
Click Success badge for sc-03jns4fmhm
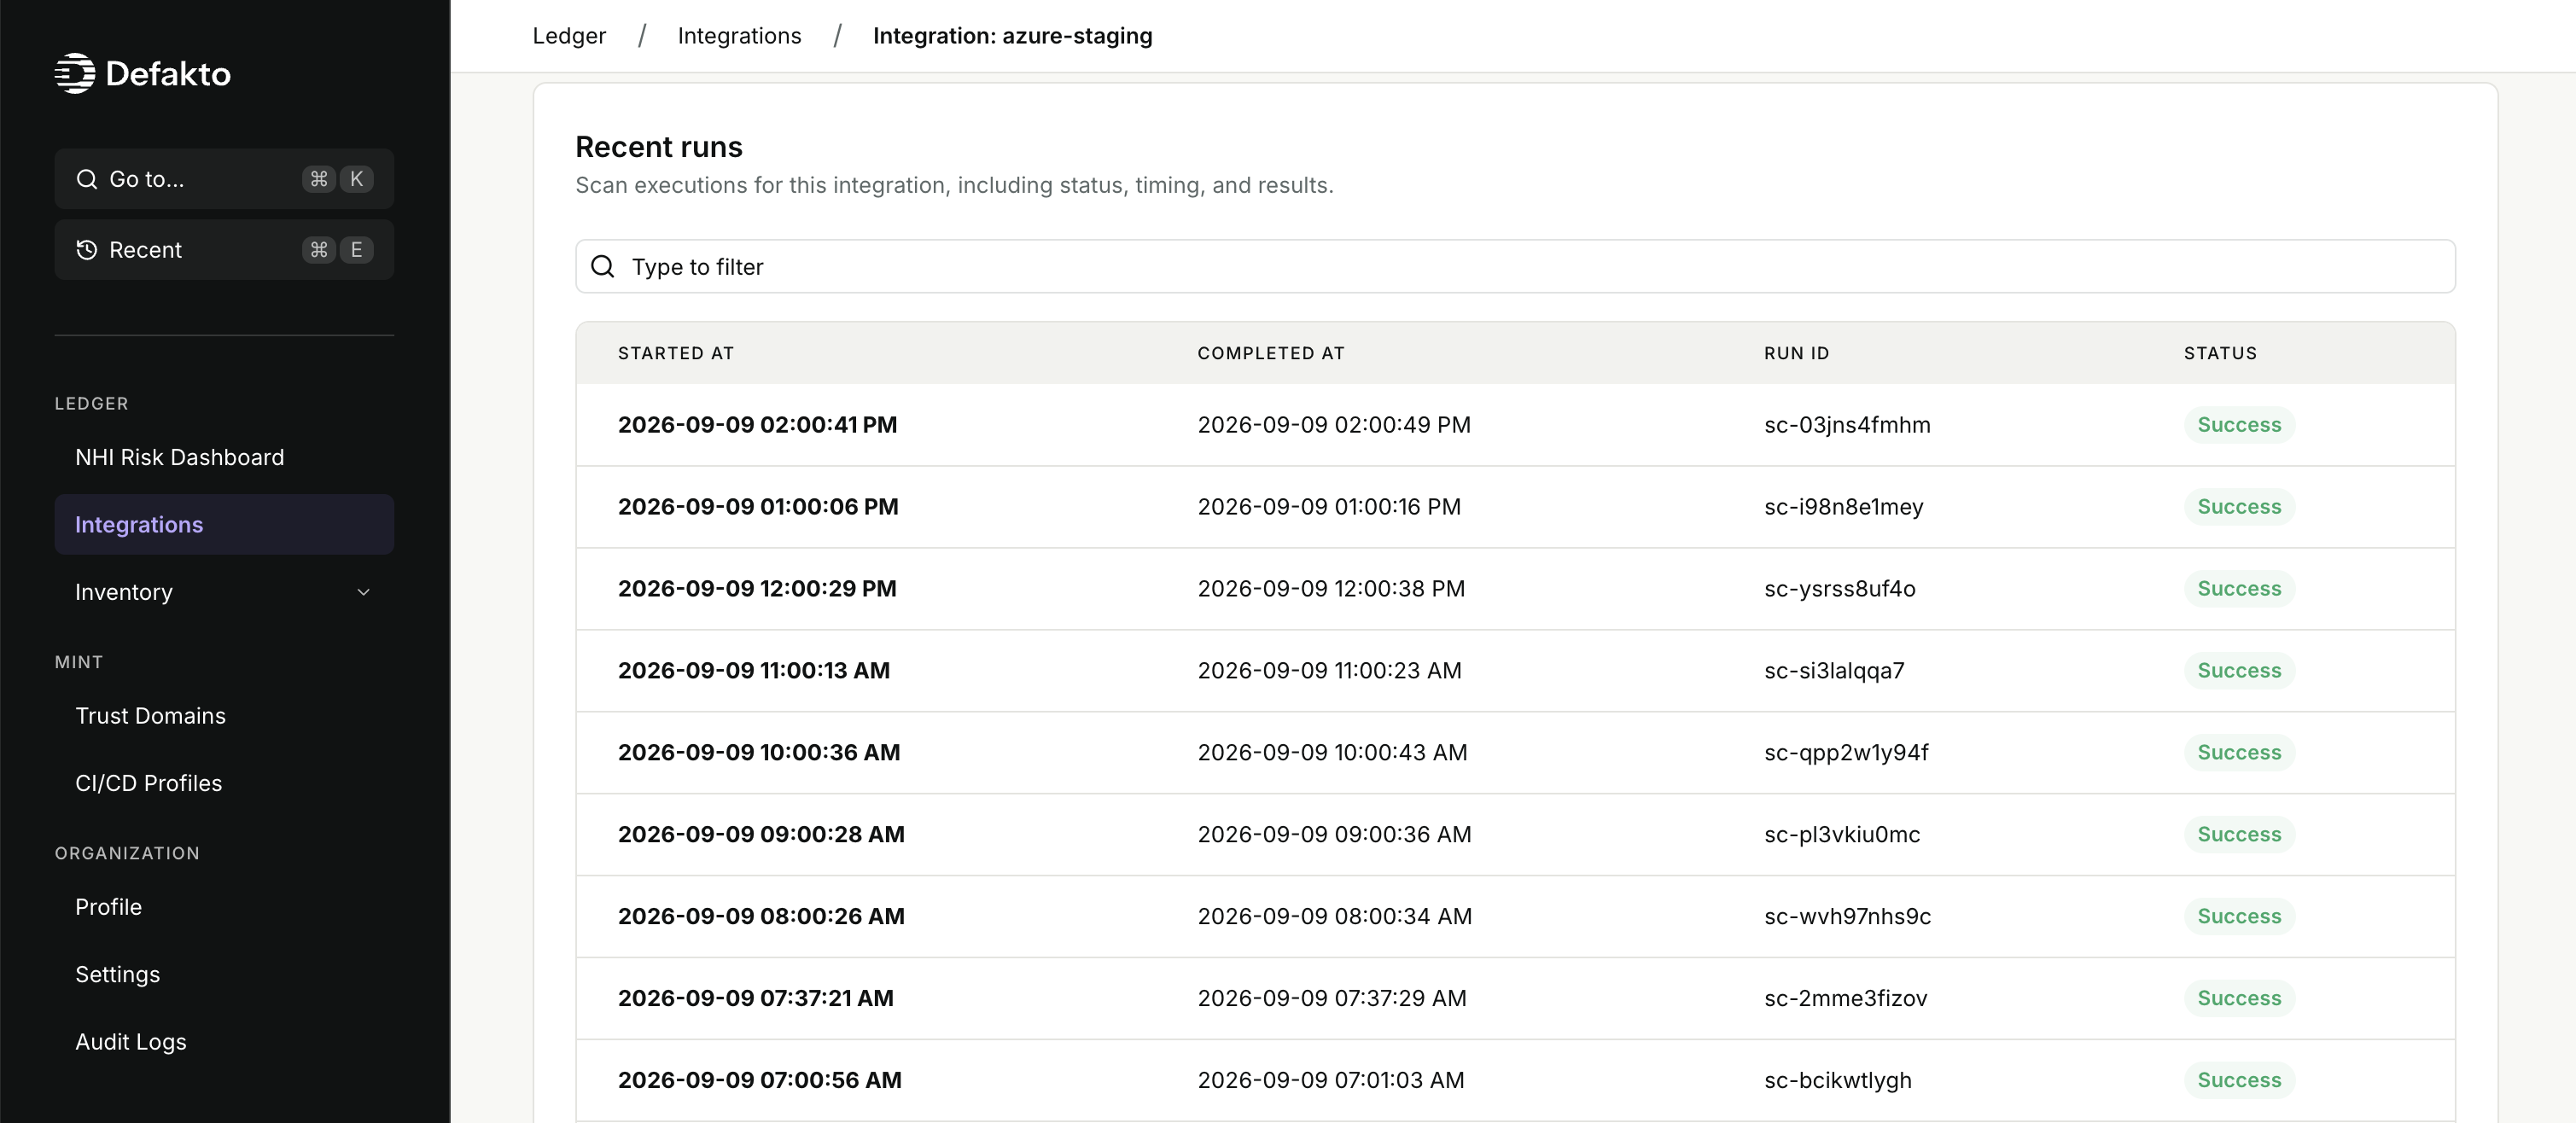[2239, 425]
